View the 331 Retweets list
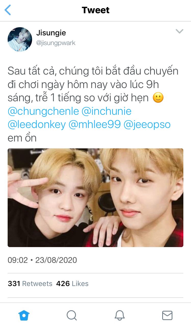This screenshot has height=328, width=191. pyautogui.click(x=30, y=283)
